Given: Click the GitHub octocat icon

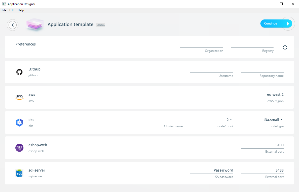Looking at the screenshot, I should tap(19, 72).
